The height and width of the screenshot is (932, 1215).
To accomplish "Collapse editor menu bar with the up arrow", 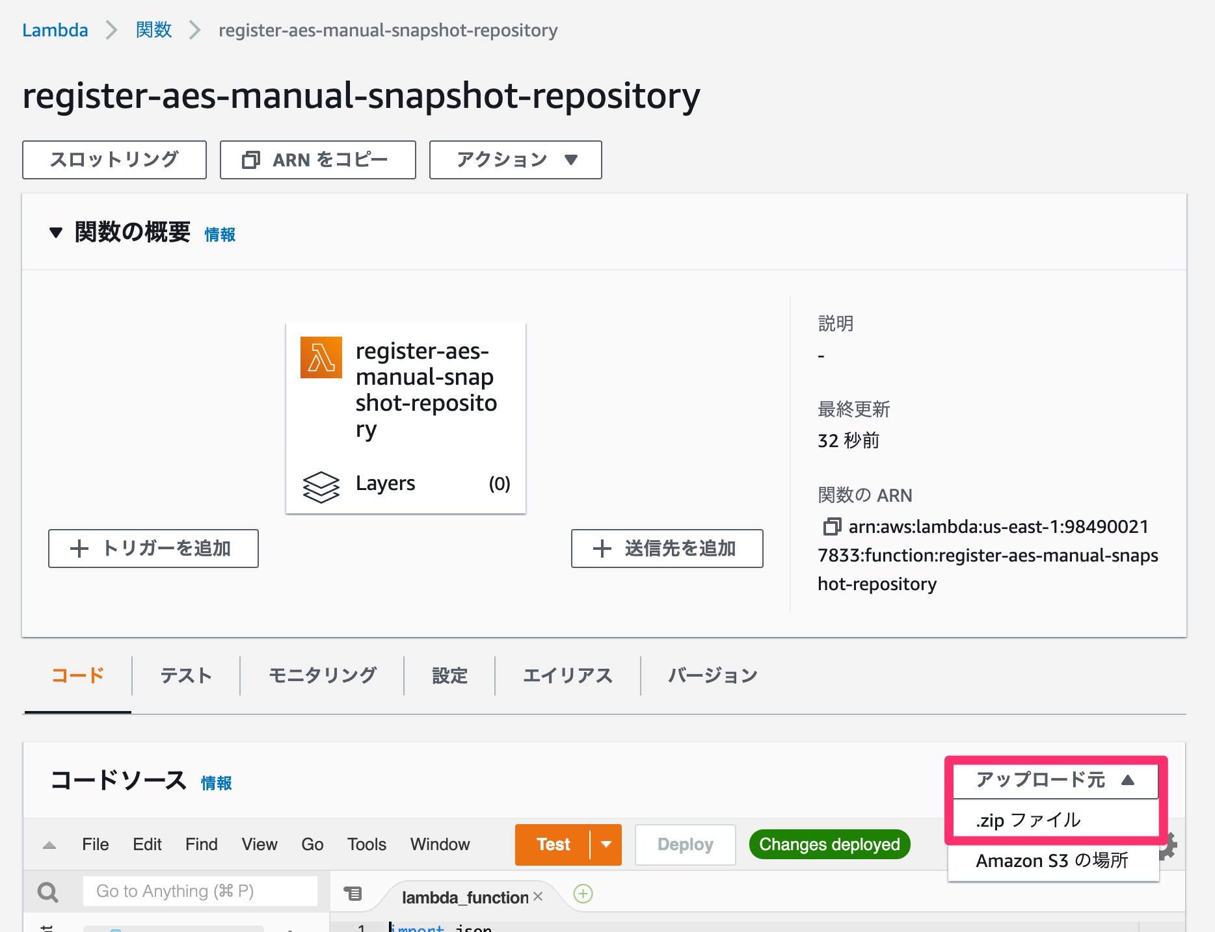I will pyautogui.click(x=49, y=845).
